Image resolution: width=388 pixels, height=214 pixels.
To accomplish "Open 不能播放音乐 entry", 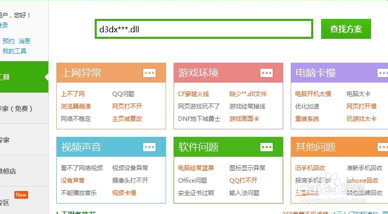I will (x=79, y=193).
